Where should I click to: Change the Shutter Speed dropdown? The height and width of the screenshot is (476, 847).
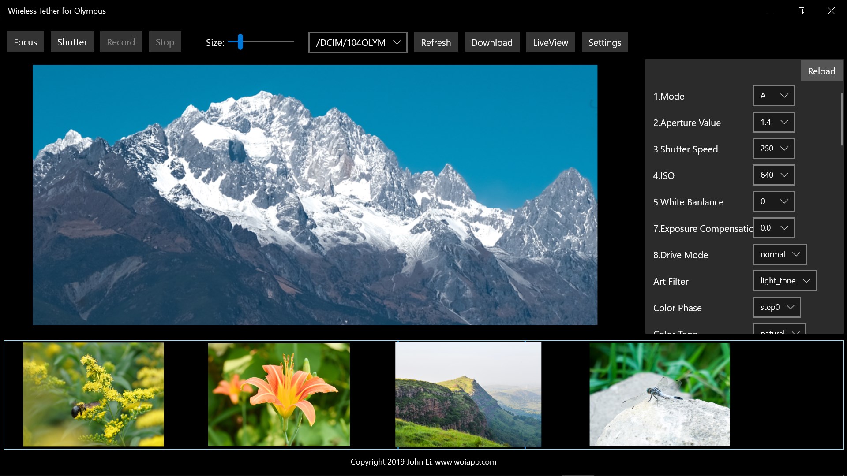(x=773, y=149)
